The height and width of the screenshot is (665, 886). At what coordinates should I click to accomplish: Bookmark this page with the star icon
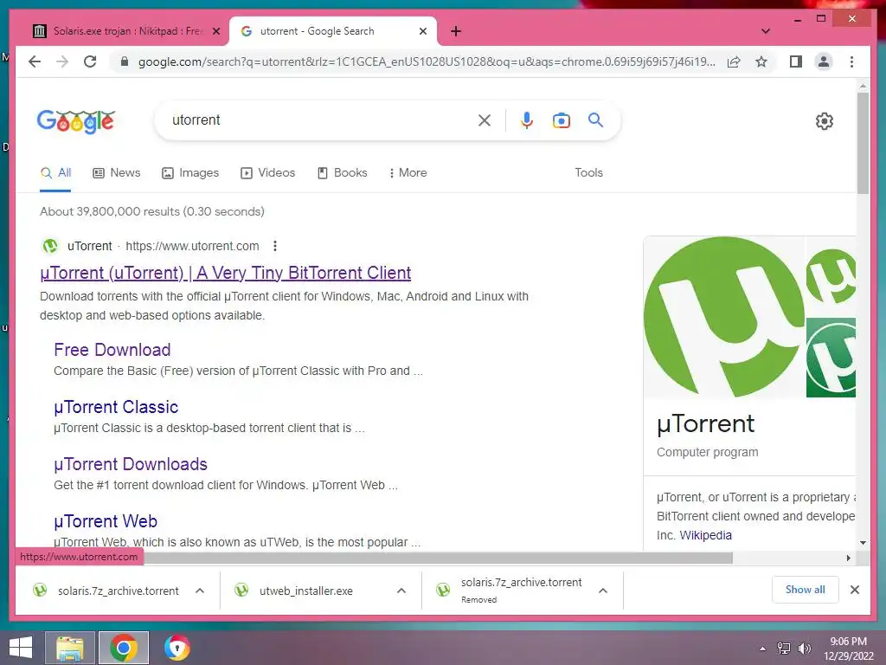761,61
